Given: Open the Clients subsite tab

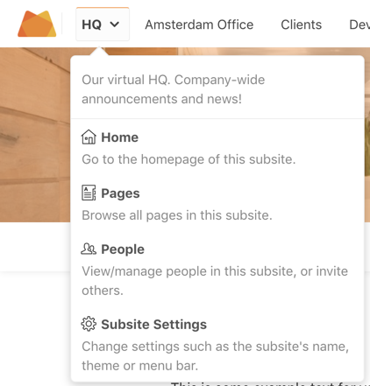Looking at the screenshot, I should (302, 25).
